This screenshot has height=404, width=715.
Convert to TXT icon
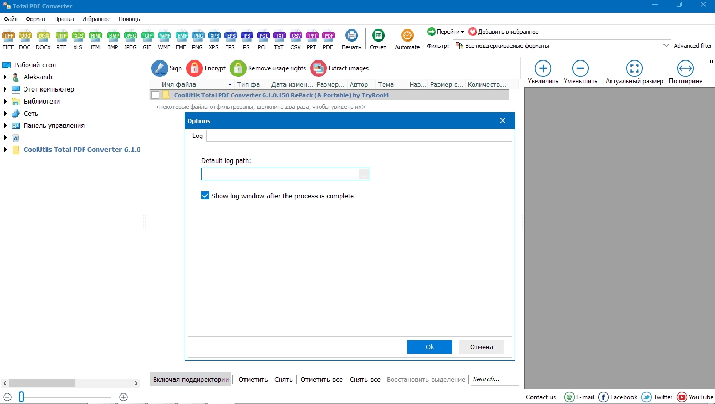(x=279, y=40)
